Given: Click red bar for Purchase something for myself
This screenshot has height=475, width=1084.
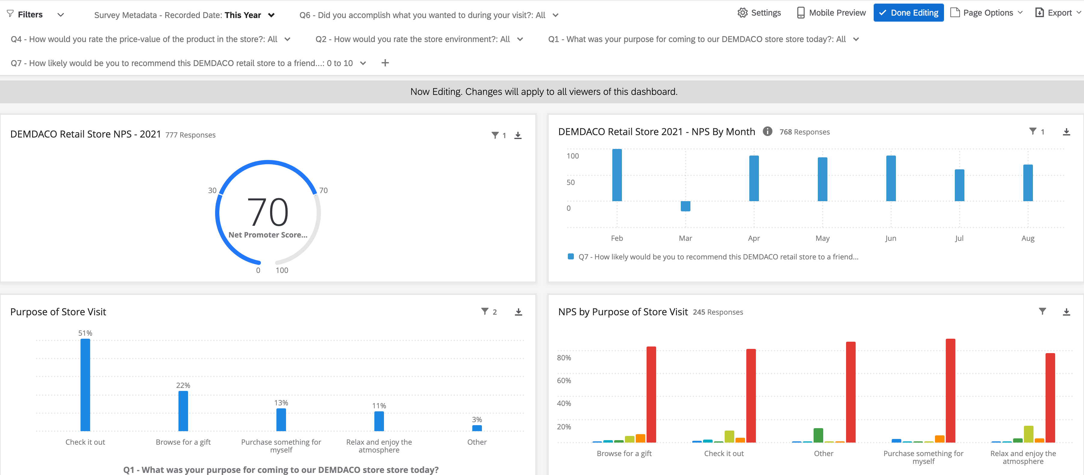Looking at the screenshot, I should (951, 391).
